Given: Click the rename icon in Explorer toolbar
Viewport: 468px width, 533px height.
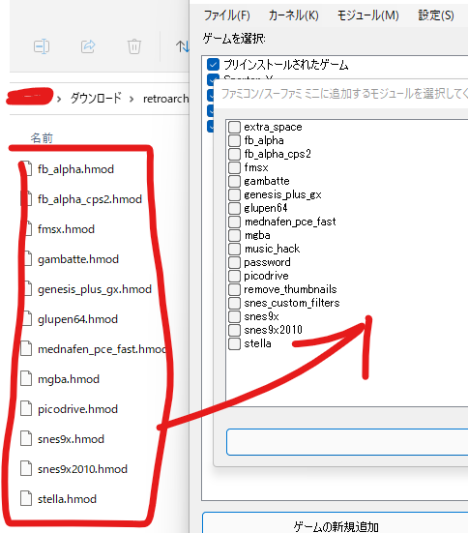Looking at the screenshot, I should tap(42, 46).
